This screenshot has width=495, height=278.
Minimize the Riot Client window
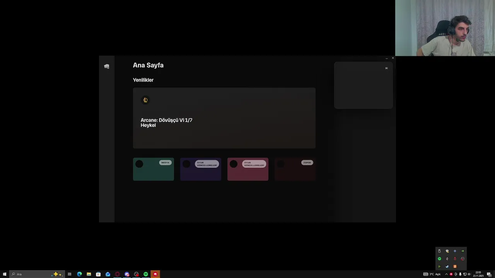[x=386, y=58]
